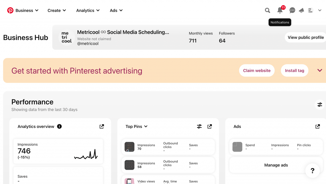326x184 pixels.
Task: Open Analytics overview in new window
Action: [x=102, y=126]
